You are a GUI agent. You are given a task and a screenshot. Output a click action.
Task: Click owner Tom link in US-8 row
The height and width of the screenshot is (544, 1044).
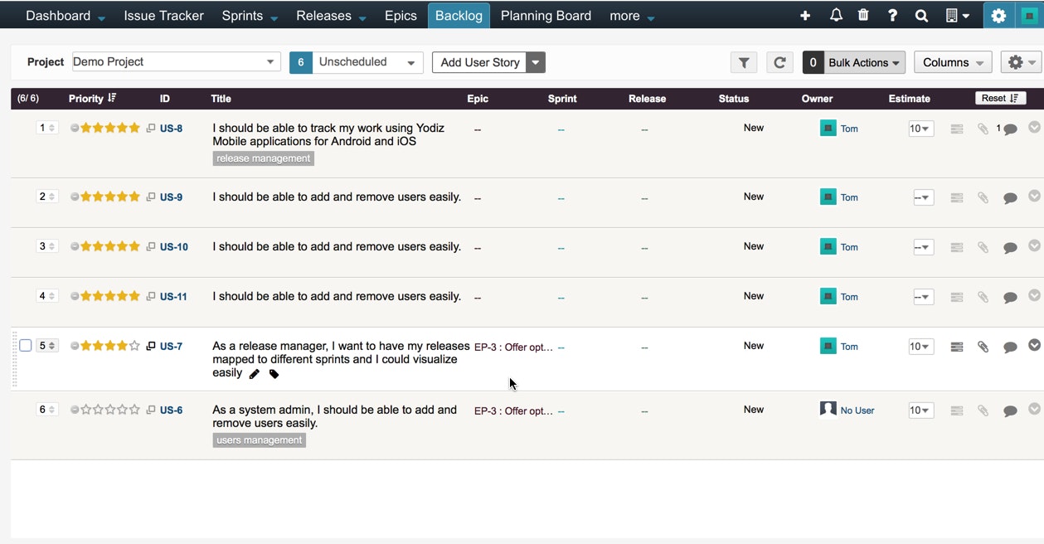coord(849,129)
